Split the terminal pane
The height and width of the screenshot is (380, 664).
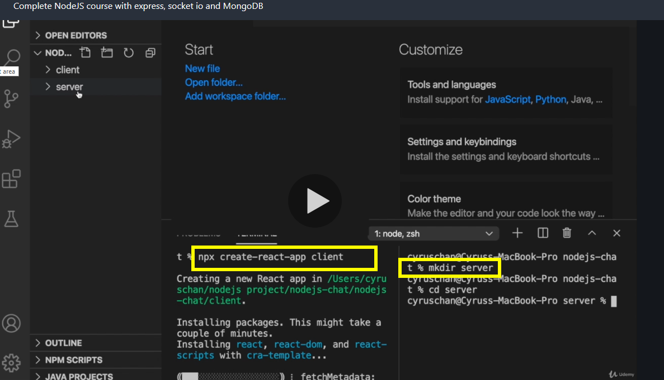pyautogui.click(x=543, y=233)
